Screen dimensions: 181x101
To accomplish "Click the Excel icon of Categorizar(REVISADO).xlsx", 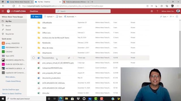I will pos(39,68).
